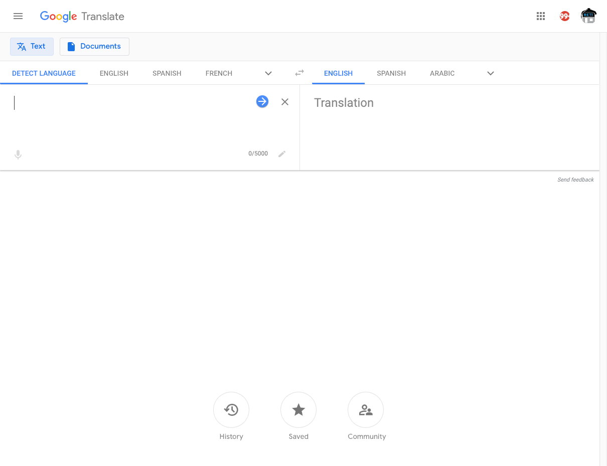
Task: Select French as source language
Action: [x=219, y=73]
